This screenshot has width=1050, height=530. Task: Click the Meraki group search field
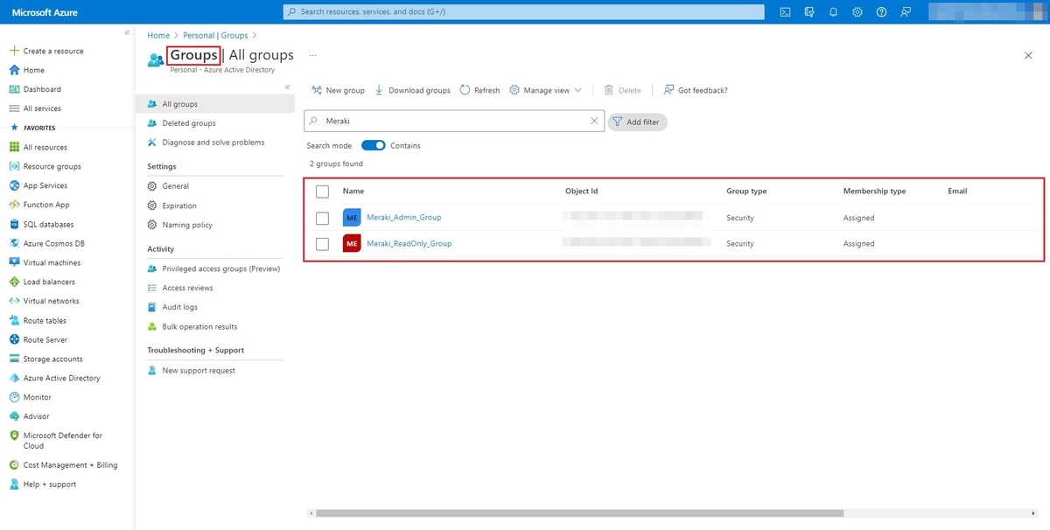453,121
